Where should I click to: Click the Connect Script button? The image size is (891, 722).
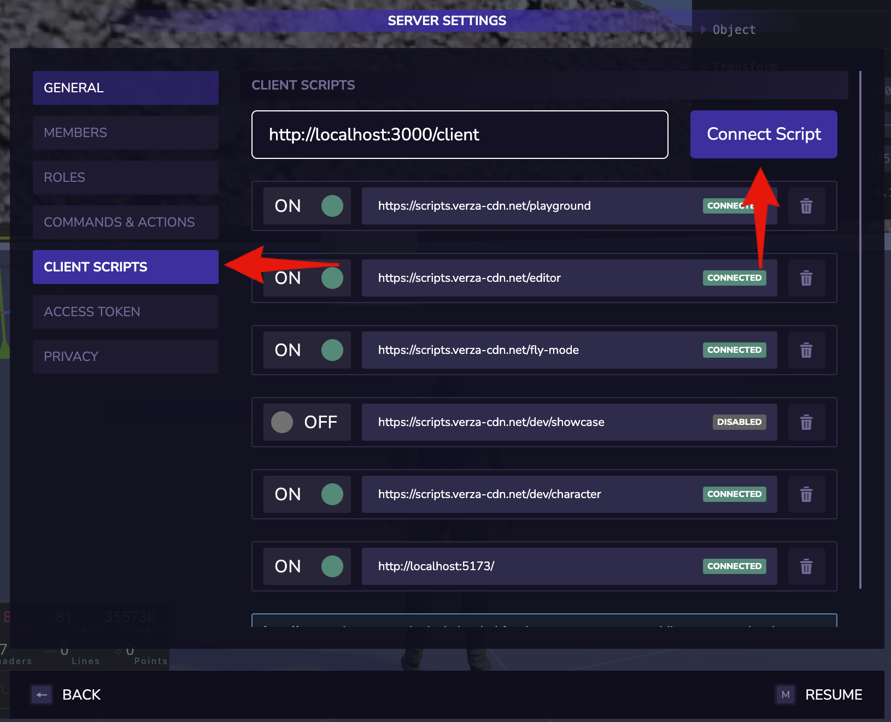pyautogui.click(x=764, y=134)
